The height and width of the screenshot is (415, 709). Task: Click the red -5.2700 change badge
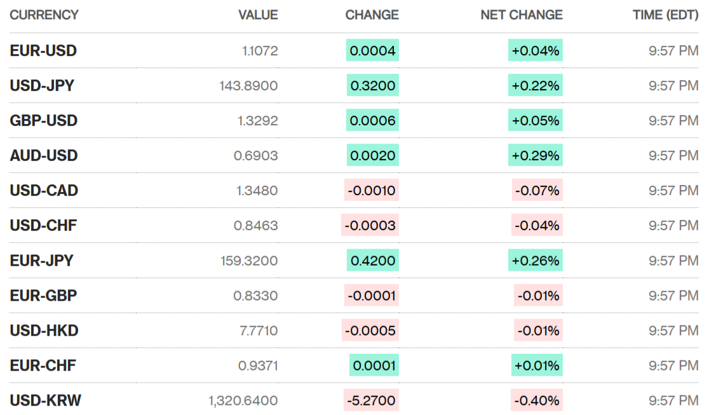tap(372, 400)
